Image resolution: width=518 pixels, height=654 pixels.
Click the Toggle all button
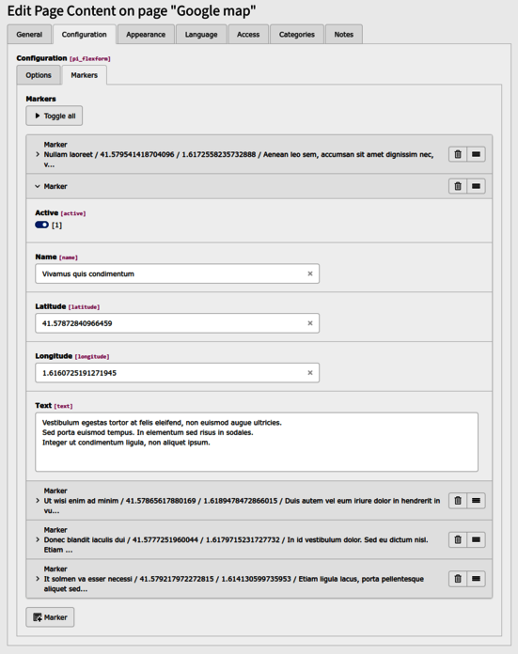(x=55, y=116)
